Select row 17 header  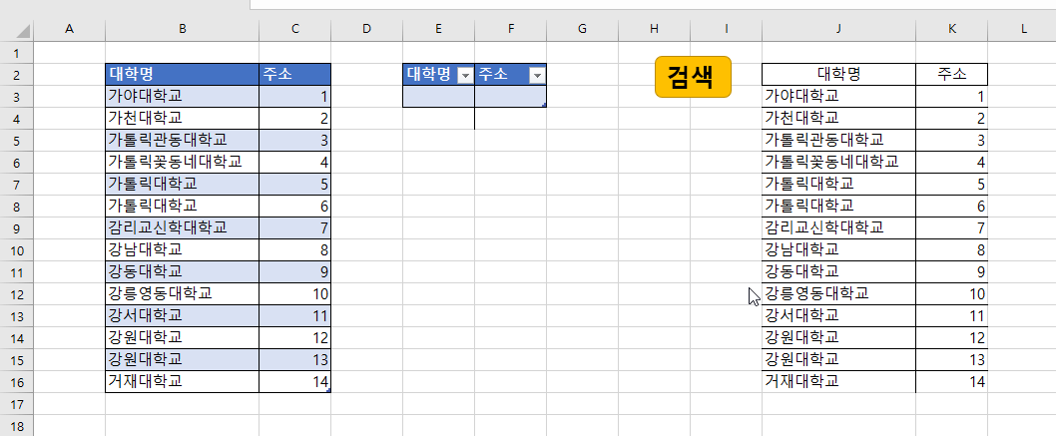tap(16, 404)
